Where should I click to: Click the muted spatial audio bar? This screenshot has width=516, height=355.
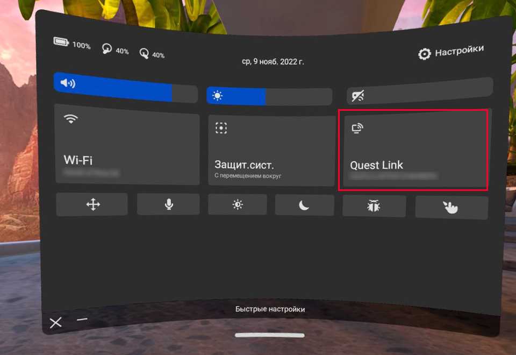point(420,91)
